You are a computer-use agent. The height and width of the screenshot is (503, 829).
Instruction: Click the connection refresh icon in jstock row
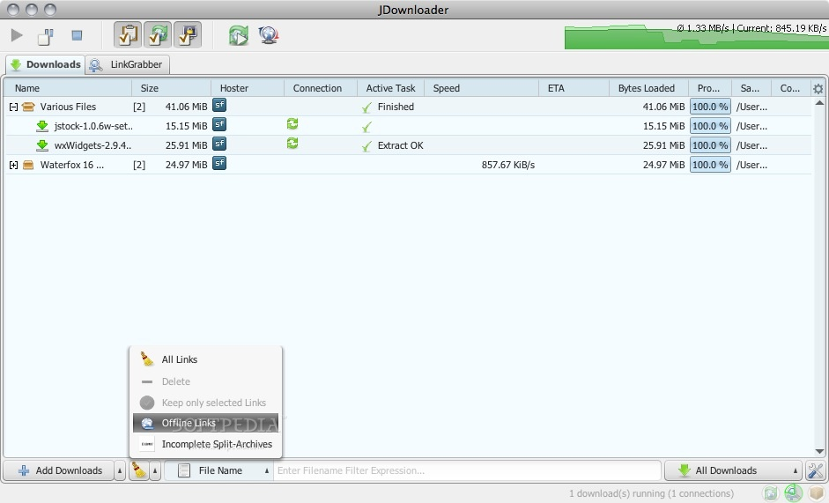(292, 123)
